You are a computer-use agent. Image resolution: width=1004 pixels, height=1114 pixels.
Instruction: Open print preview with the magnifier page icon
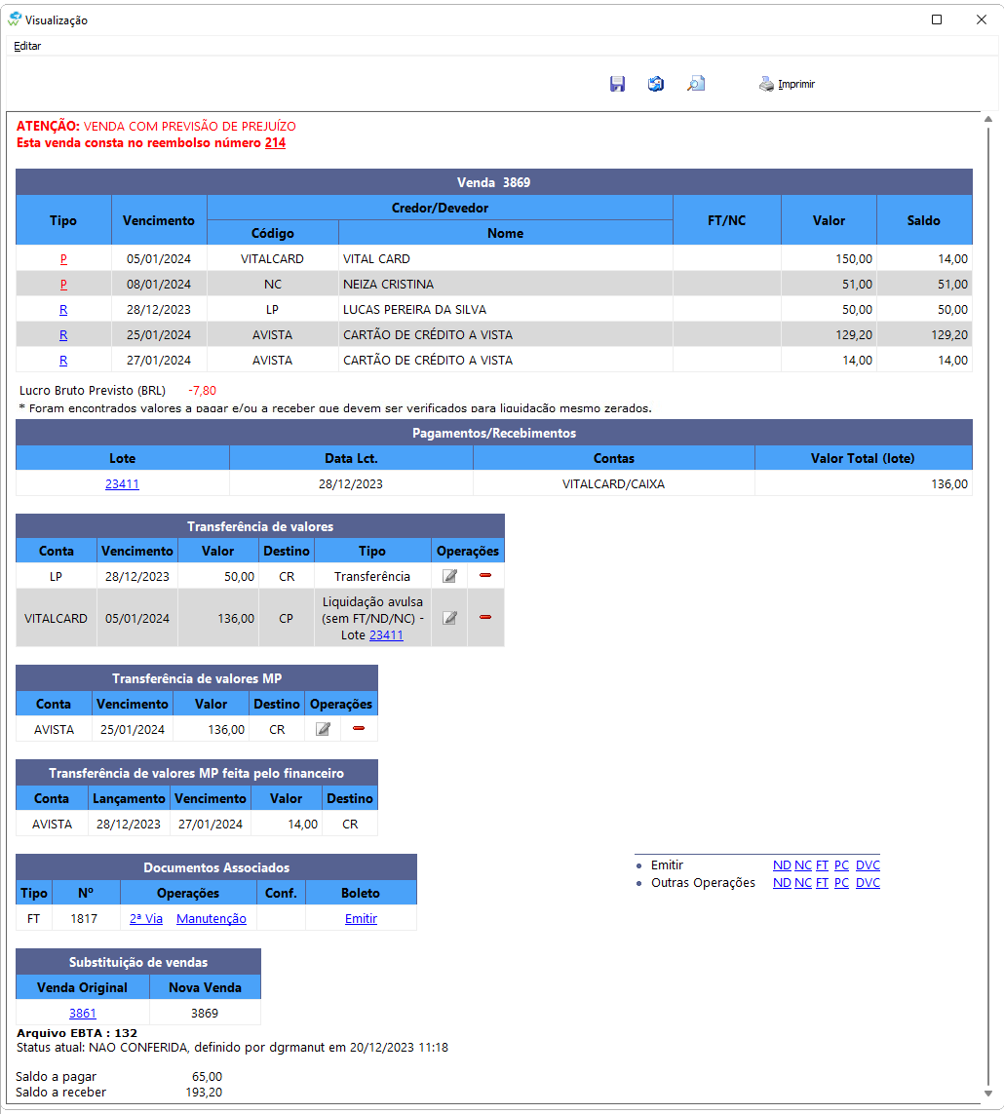click(696, 84)
